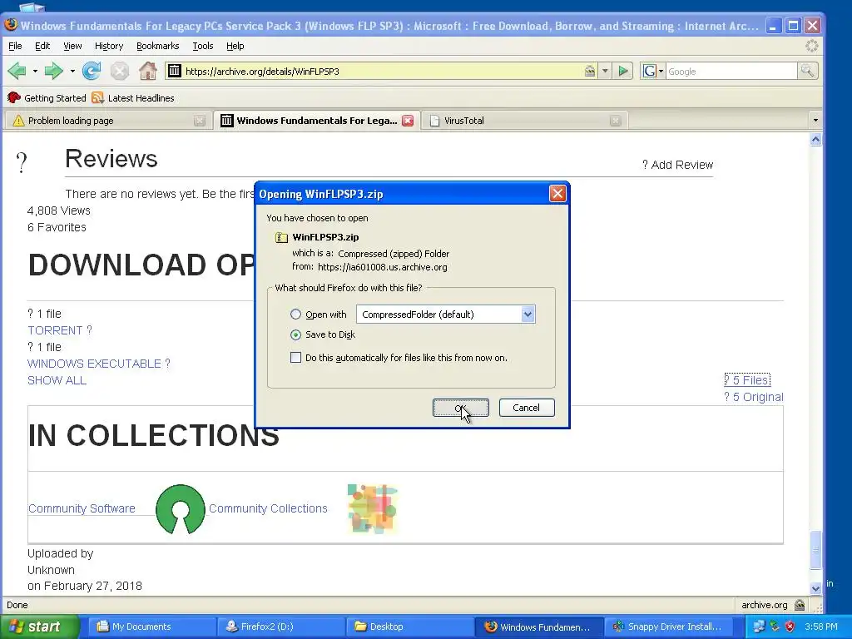
Task: Open the CompressedFolder (default) dropdown
Action: (x=446, y=314)
